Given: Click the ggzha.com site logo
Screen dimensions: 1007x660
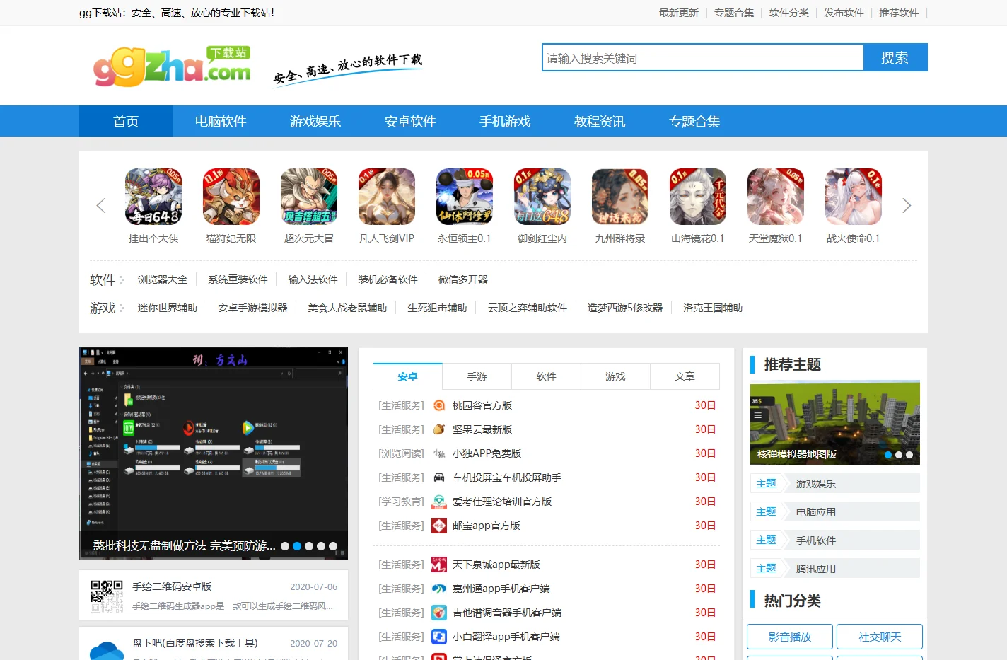Looking at the screenshot, I should point(173,66).
